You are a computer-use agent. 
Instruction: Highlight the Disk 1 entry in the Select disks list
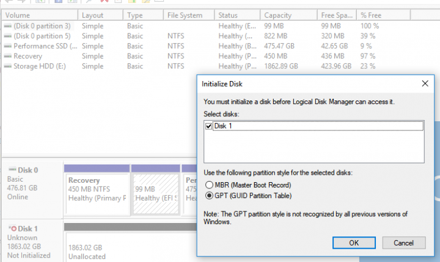[x=318, y=126]
